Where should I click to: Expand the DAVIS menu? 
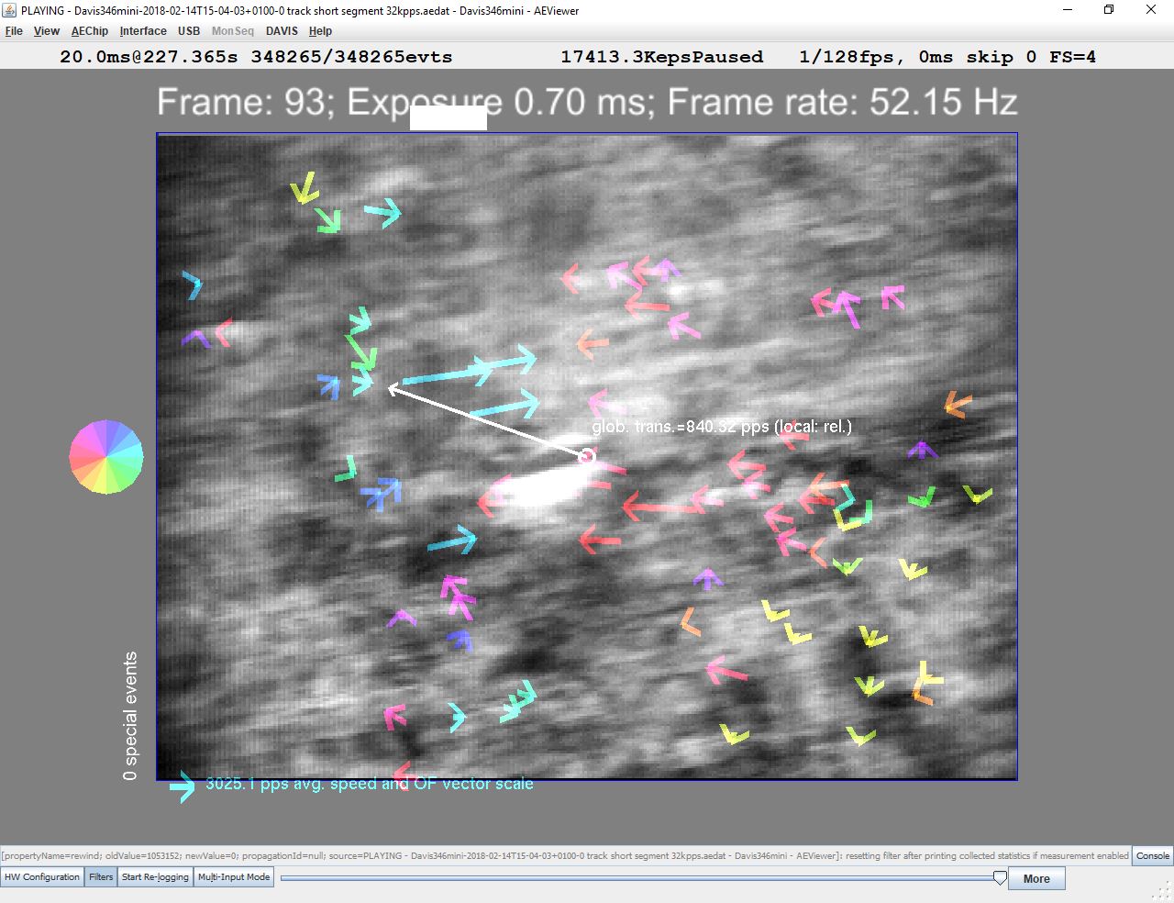[282, 31]
